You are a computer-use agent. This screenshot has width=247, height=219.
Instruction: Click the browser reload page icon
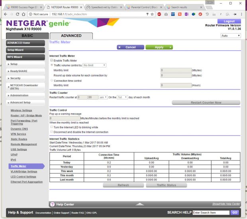tap(17, 14)
